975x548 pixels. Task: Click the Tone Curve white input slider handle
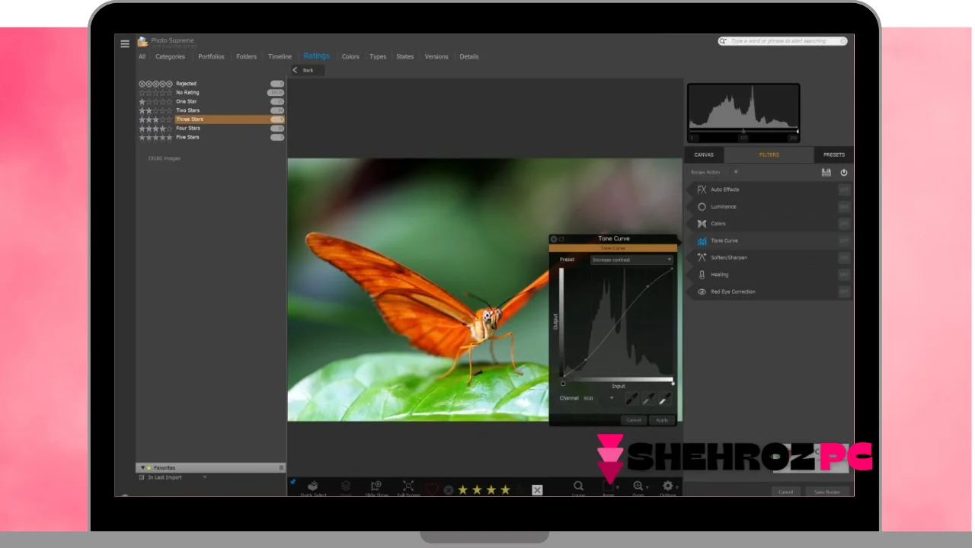(673, 384)
